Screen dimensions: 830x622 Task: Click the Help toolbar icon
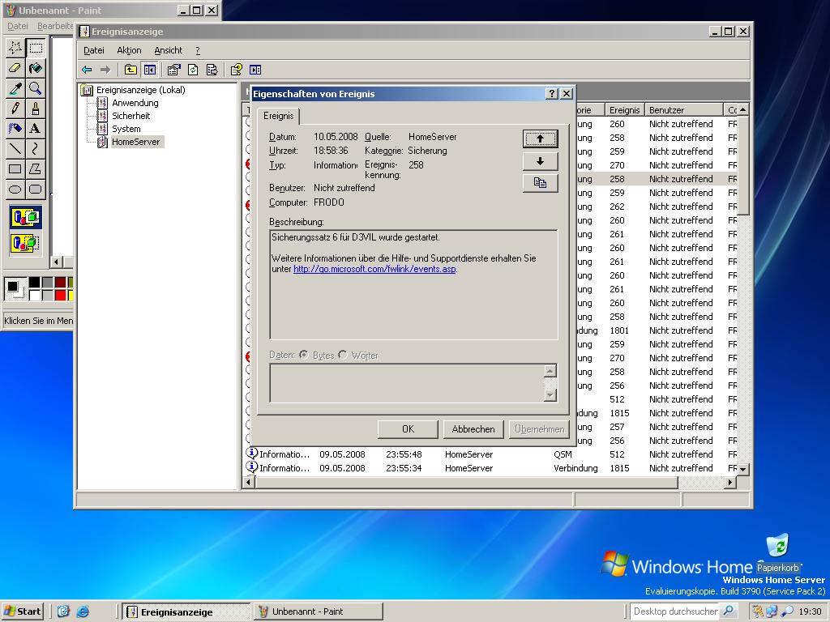237,70
